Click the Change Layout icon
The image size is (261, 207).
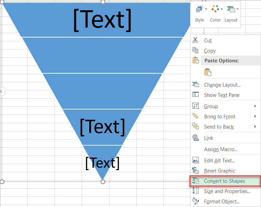(x=196, y=85)
